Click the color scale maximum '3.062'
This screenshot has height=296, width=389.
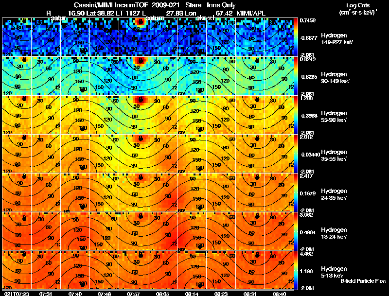click(x=306, y=215)
